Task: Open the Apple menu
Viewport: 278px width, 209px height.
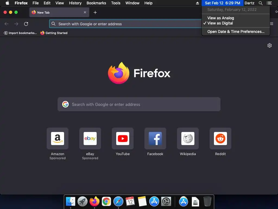Action: point(7,3)
